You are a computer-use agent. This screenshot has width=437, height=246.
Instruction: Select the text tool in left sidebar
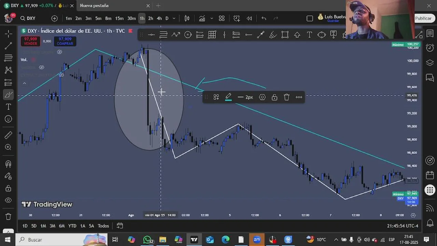(9, 107)
